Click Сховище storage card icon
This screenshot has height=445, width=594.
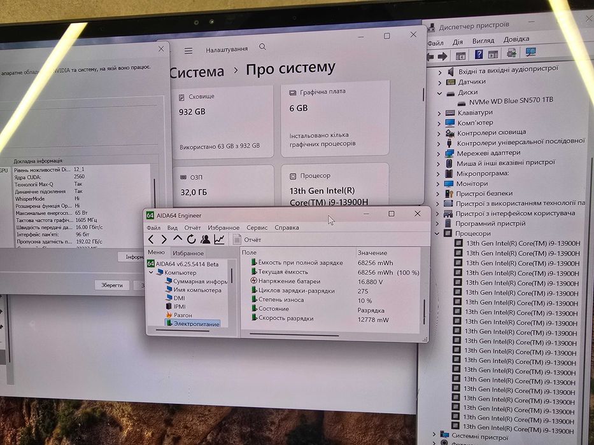click(x=181, y=97)
